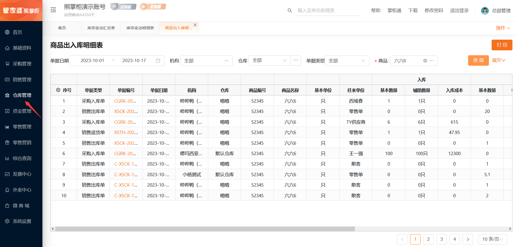Close the 商品出入库明细表 tab
Screen dimensions: 516x247
195,25
